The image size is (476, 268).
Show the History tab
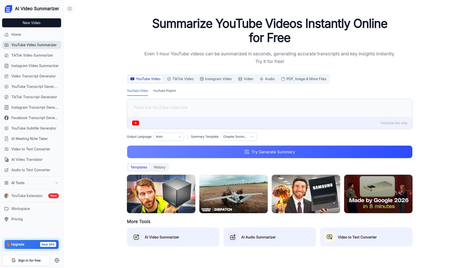coord(160,167)
